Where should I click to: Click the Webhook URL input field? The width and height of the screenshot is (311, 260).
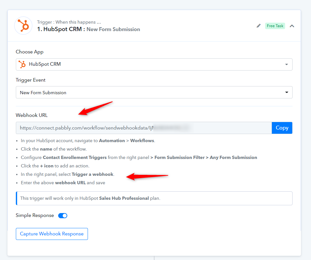(x=144, y=128)
